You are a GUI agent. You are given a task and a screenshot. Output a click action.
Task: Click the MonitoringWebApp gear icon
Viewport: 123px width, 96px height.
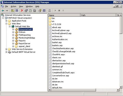[16, 38]
